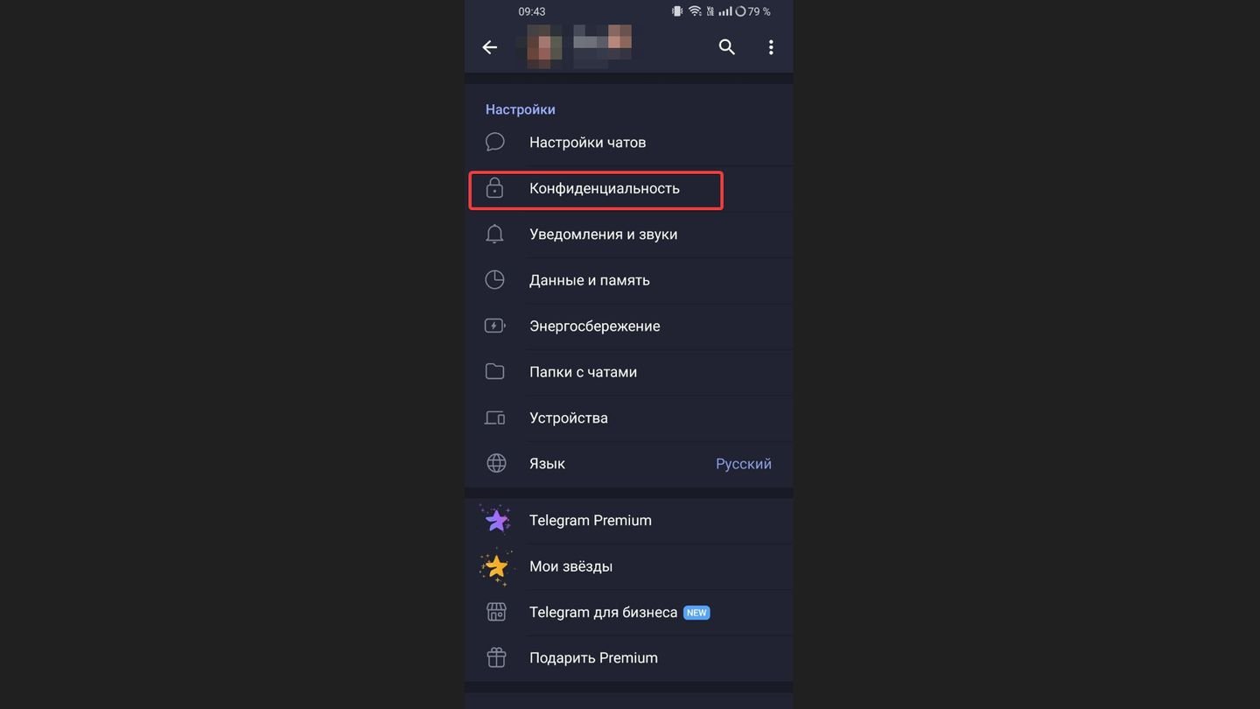Select Русский to change the language
Viewport: 1260px width, 709px height.
coord(743,463)
